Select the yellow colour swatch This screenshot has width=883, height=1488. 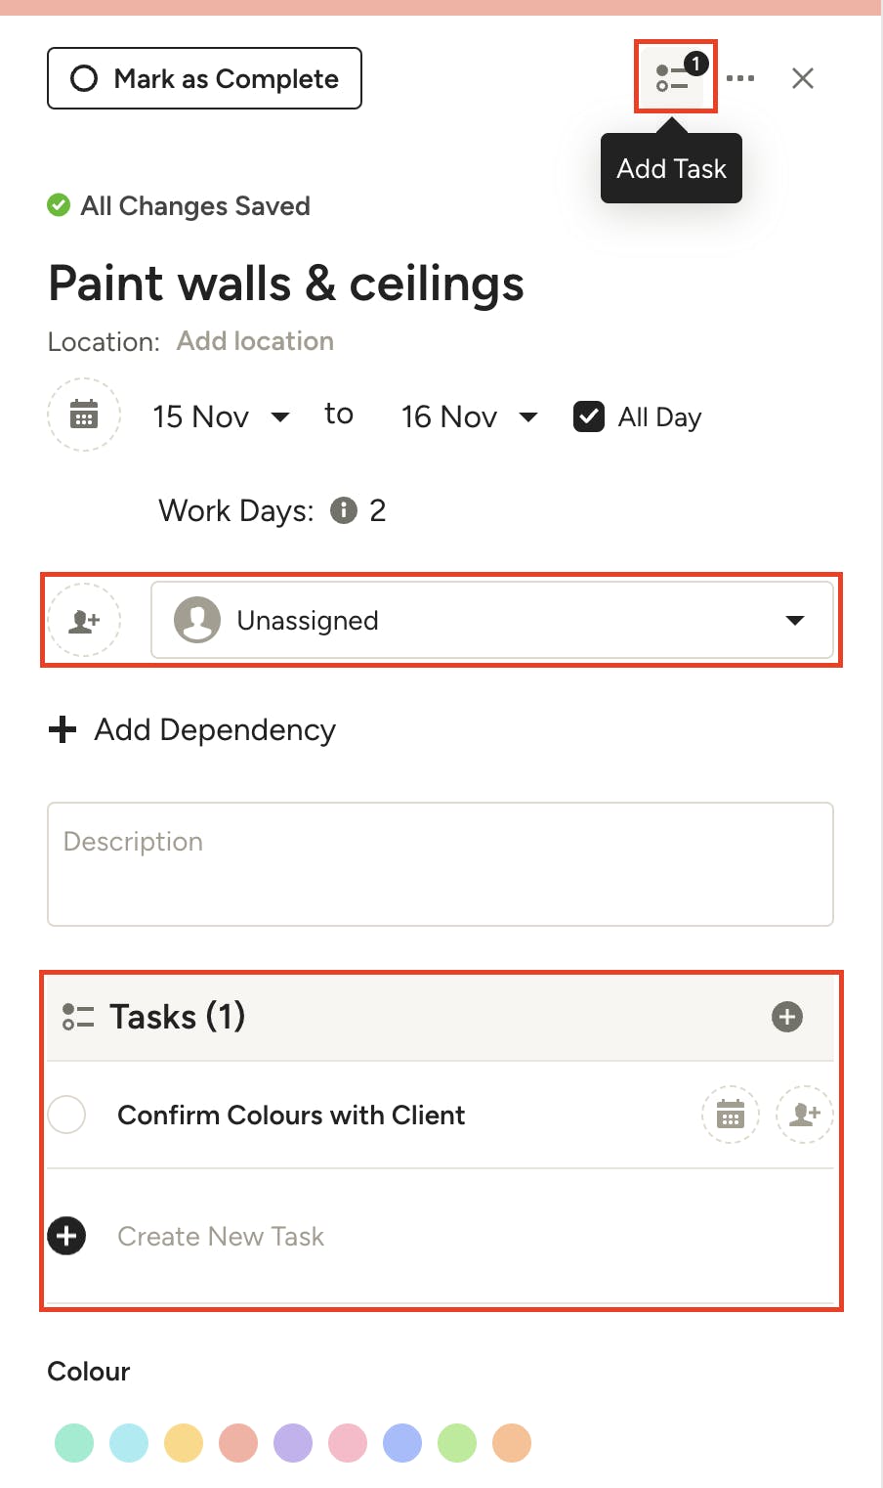tap(184, 1443)
